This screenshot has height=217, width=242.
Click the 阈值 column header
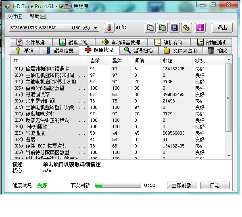coord(146,61)
